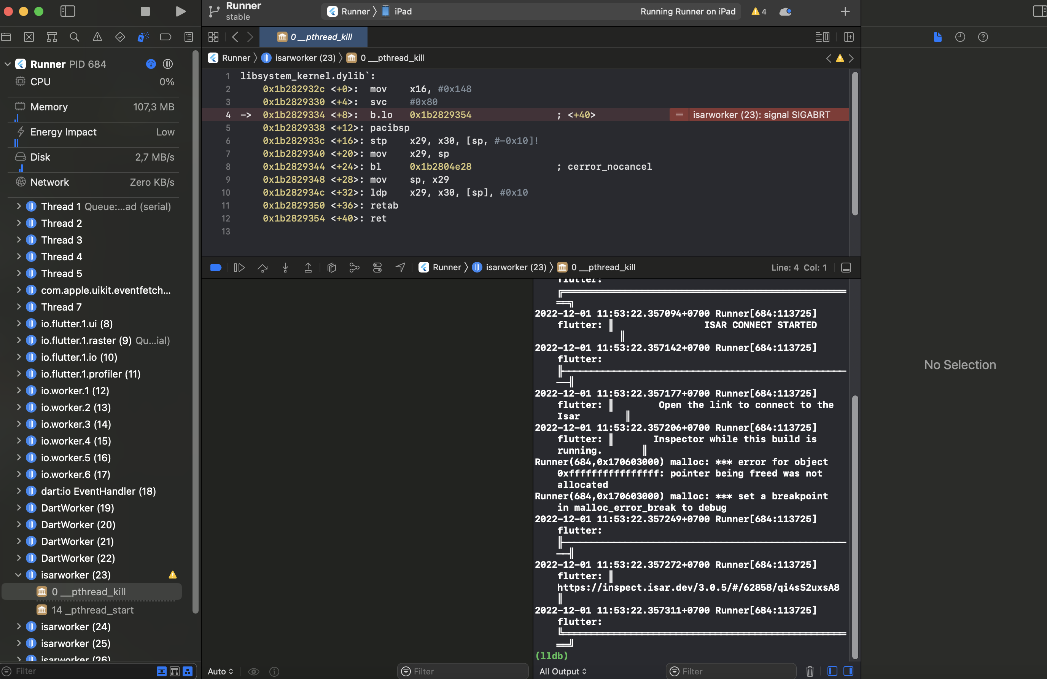Open the Report navigator list icon

pos(188,37)
